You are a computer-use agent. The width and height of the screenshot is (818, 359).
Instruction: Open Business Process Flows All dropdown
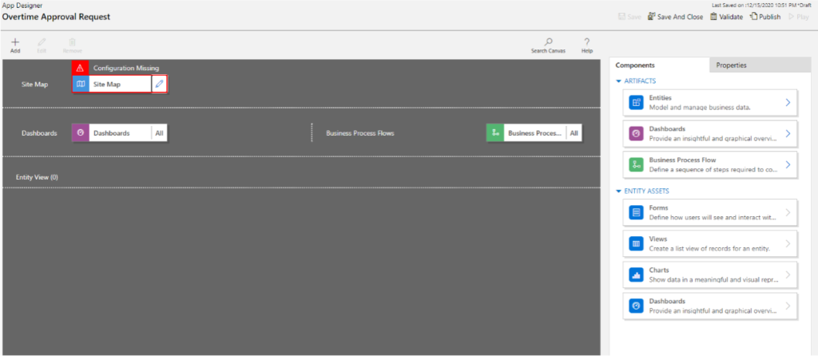[574, 133]
